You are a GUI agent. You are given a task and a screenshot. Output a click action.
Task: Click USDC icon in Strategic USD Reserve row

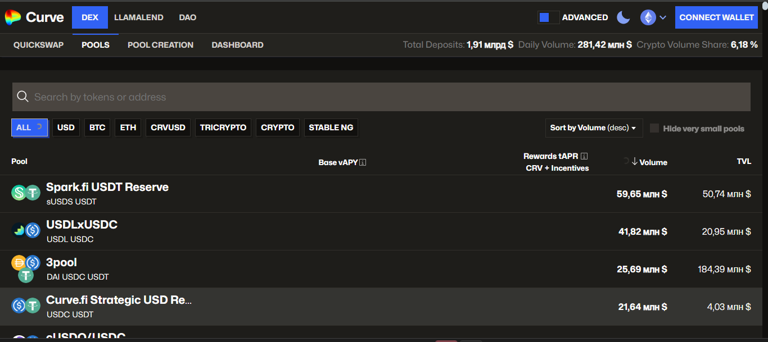click(19, 305)
